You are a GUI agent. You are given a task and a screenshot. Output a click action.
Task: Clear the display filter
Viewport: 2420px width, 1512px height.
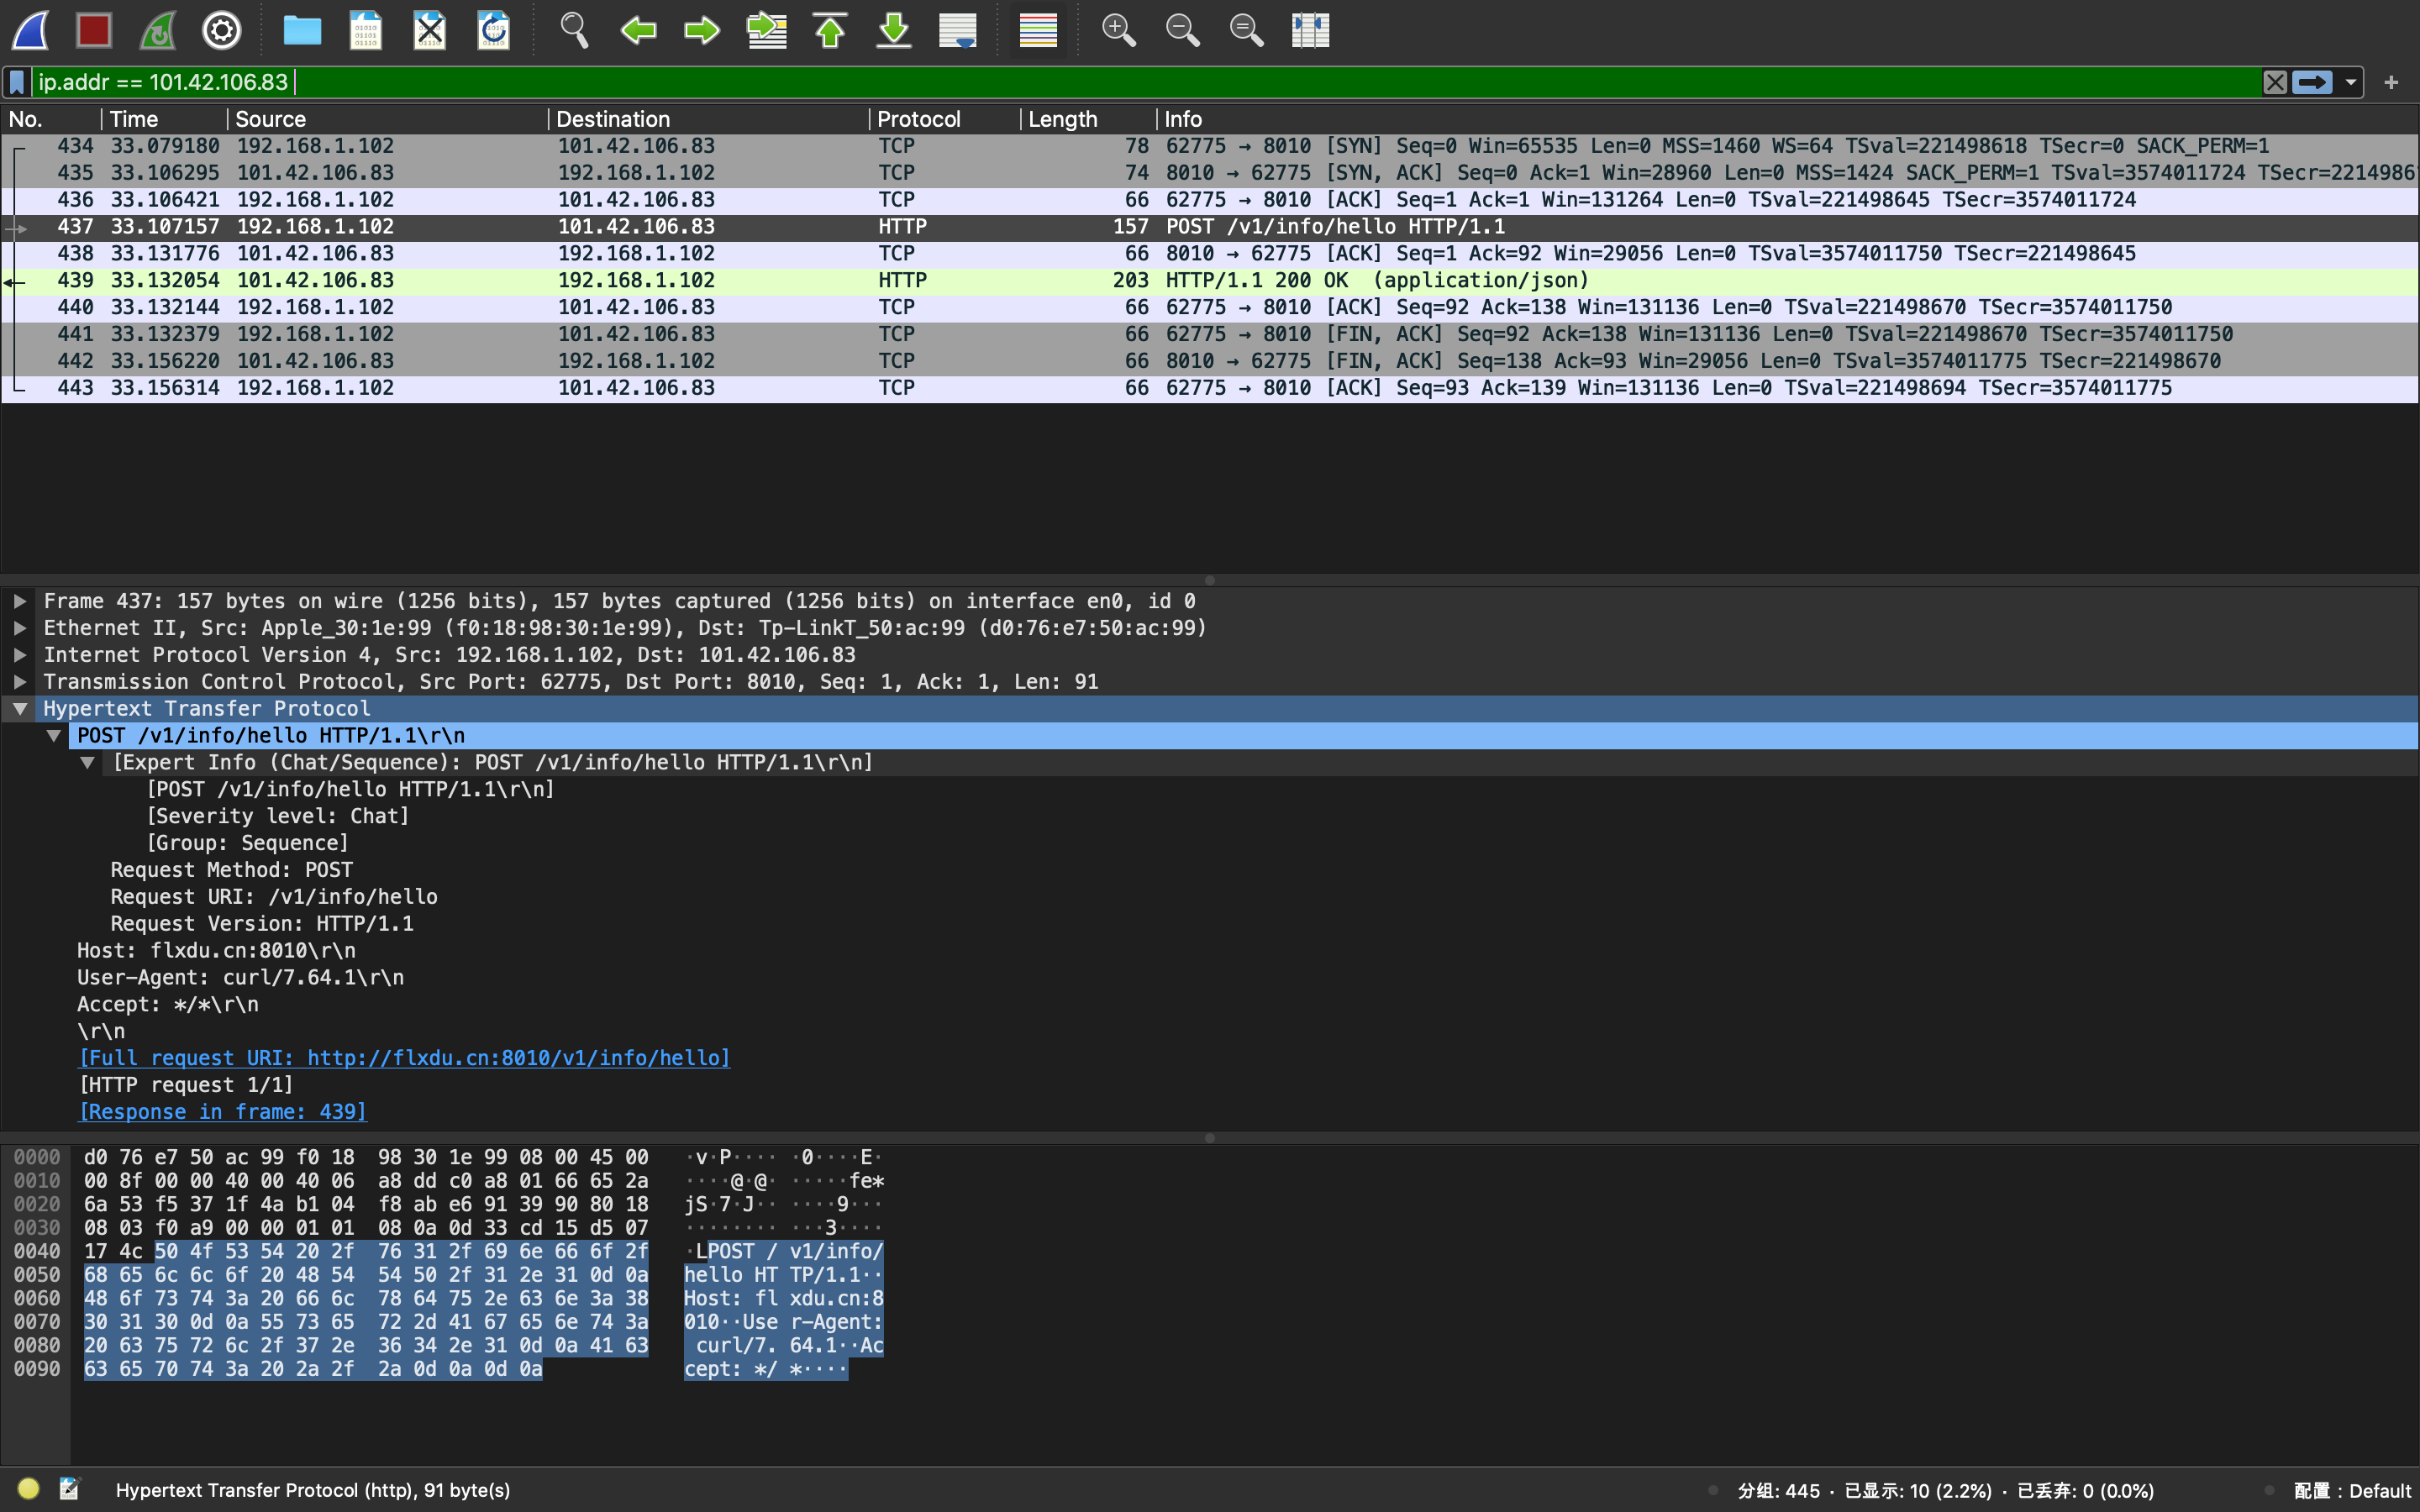(2275, 82)
